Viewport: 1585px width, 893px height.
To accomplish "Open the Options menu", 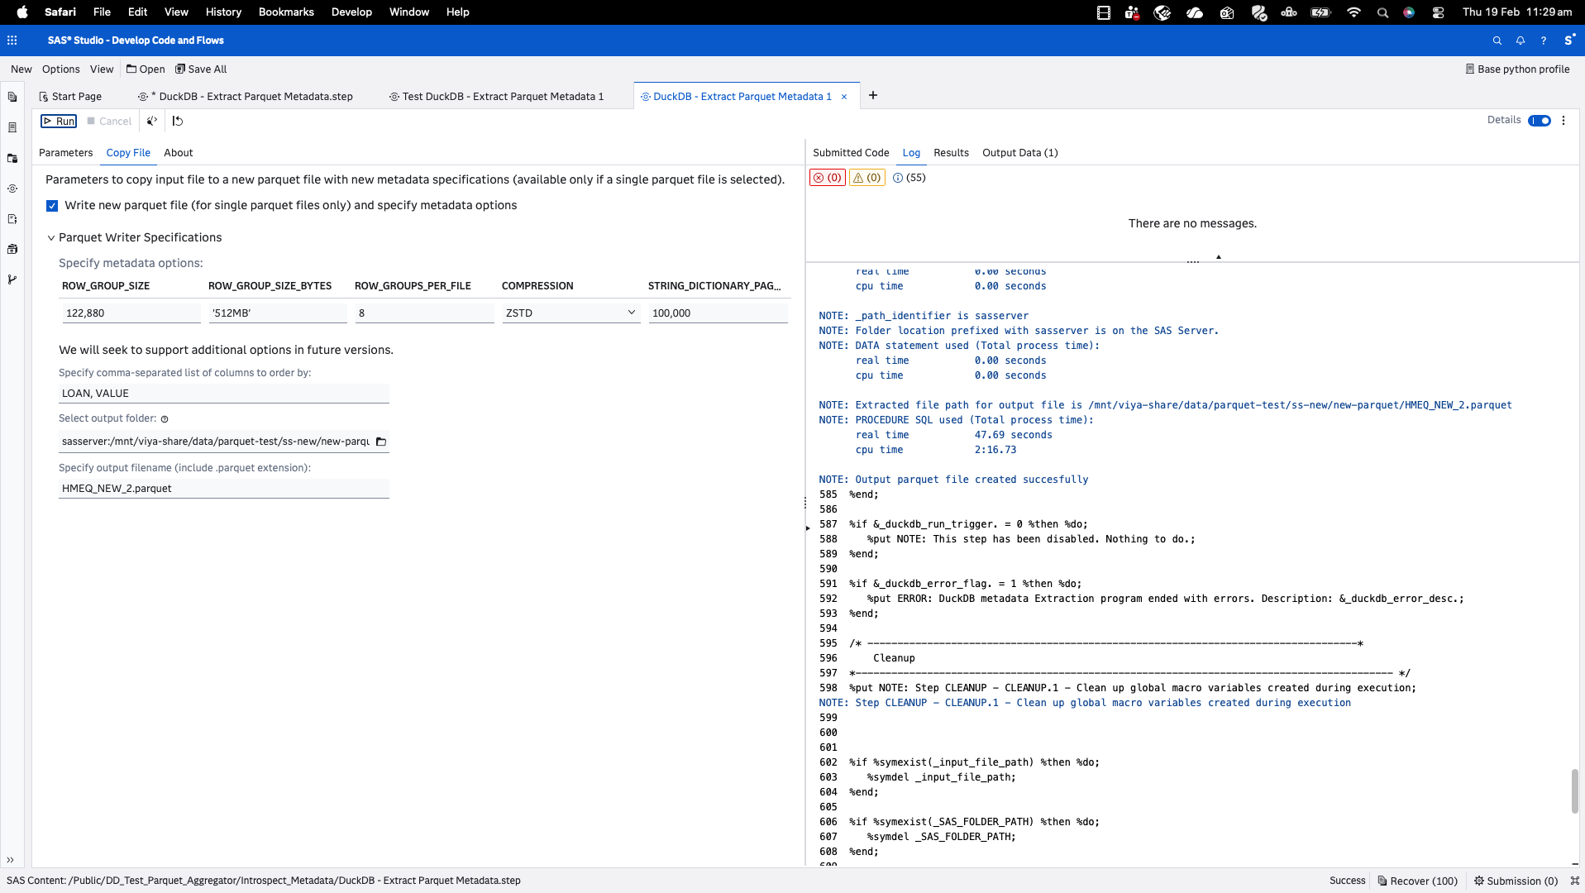I will pos(61,69).
